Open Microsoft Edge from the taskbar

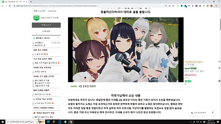pos(48,122)
